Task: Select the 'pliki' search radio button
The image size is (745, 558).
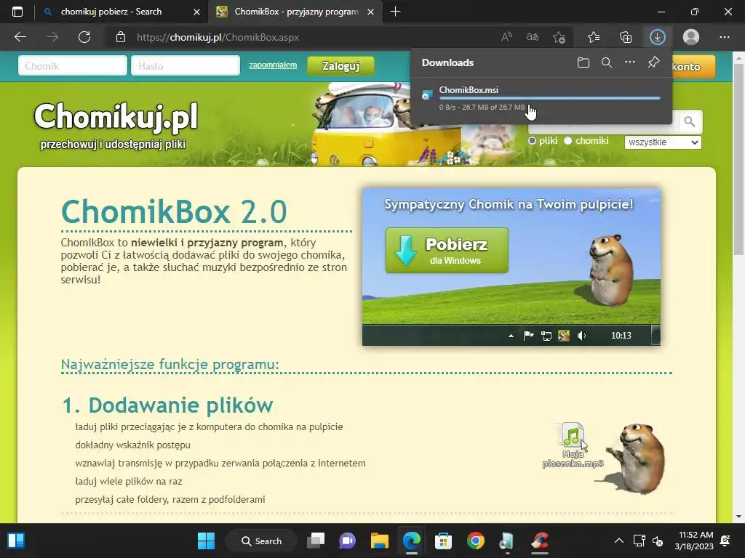Action: [x=532, y=141]
